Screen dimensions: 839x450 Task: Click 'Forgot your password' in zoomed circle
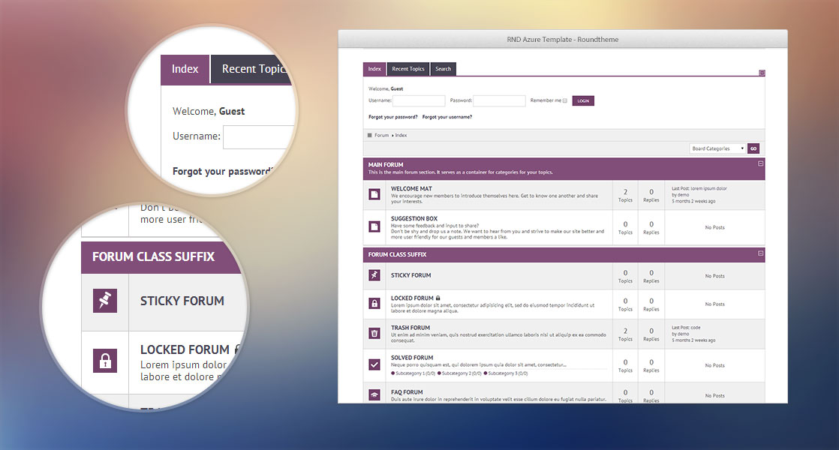(x=223, y=172)
